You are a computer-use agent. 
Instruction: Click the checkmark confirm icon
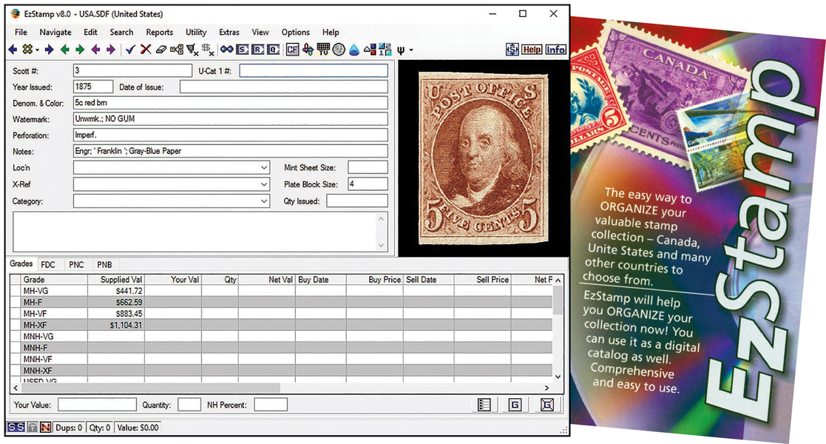coord(129,50)
